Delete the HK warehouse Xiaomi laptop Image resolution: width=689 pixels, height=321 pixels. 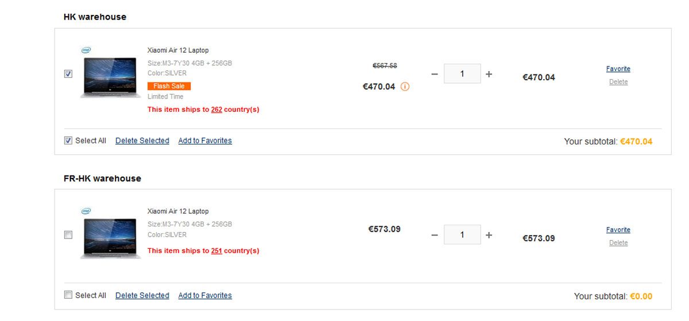618,82
